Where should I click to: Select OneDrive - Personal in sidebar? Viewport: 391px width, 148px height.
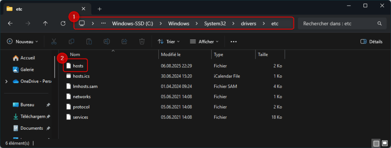(32, 81)
